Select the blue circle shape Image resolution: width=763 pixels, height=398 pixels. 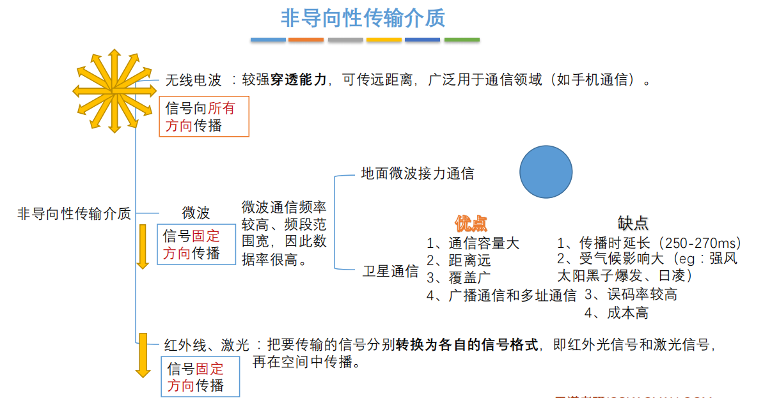[x=546, y=172]
